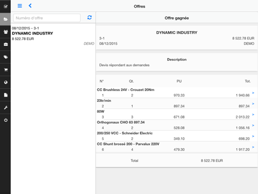This screenshot has height=194, width=258.
Task: Toggle the hamburger menu icon
Action: pos(20,6)
